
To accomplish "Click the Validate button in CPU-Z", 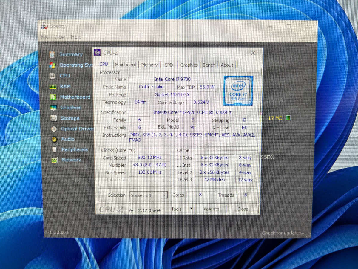I will pyautogui.click(x=211, y=209).
